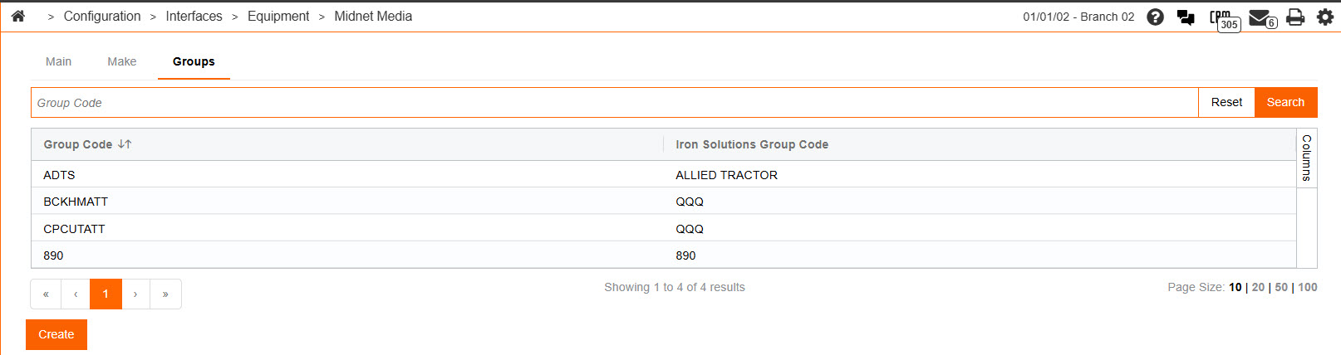Sort by Group Code column arrows
1341x355 pixels.
125,144
